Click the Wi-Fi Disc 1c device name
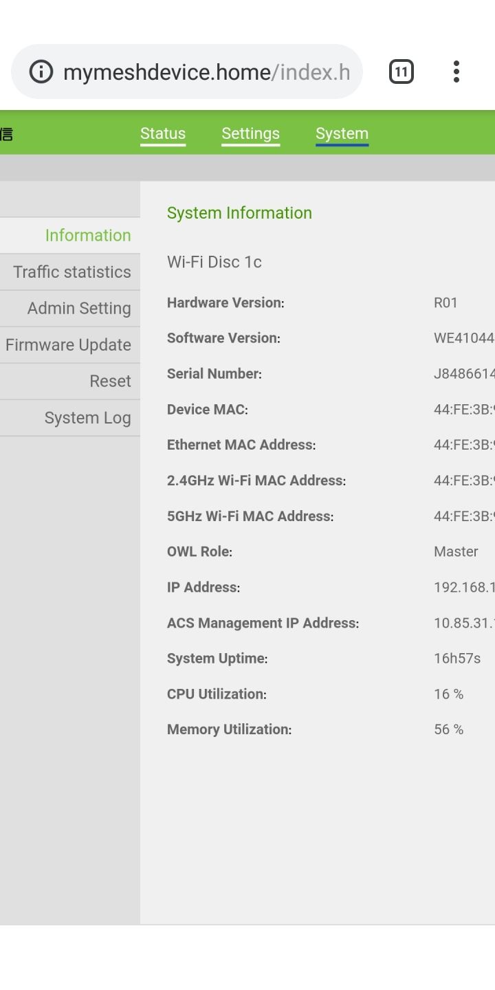The height and width of the screenshot is (990, 495). pos(214,262)
